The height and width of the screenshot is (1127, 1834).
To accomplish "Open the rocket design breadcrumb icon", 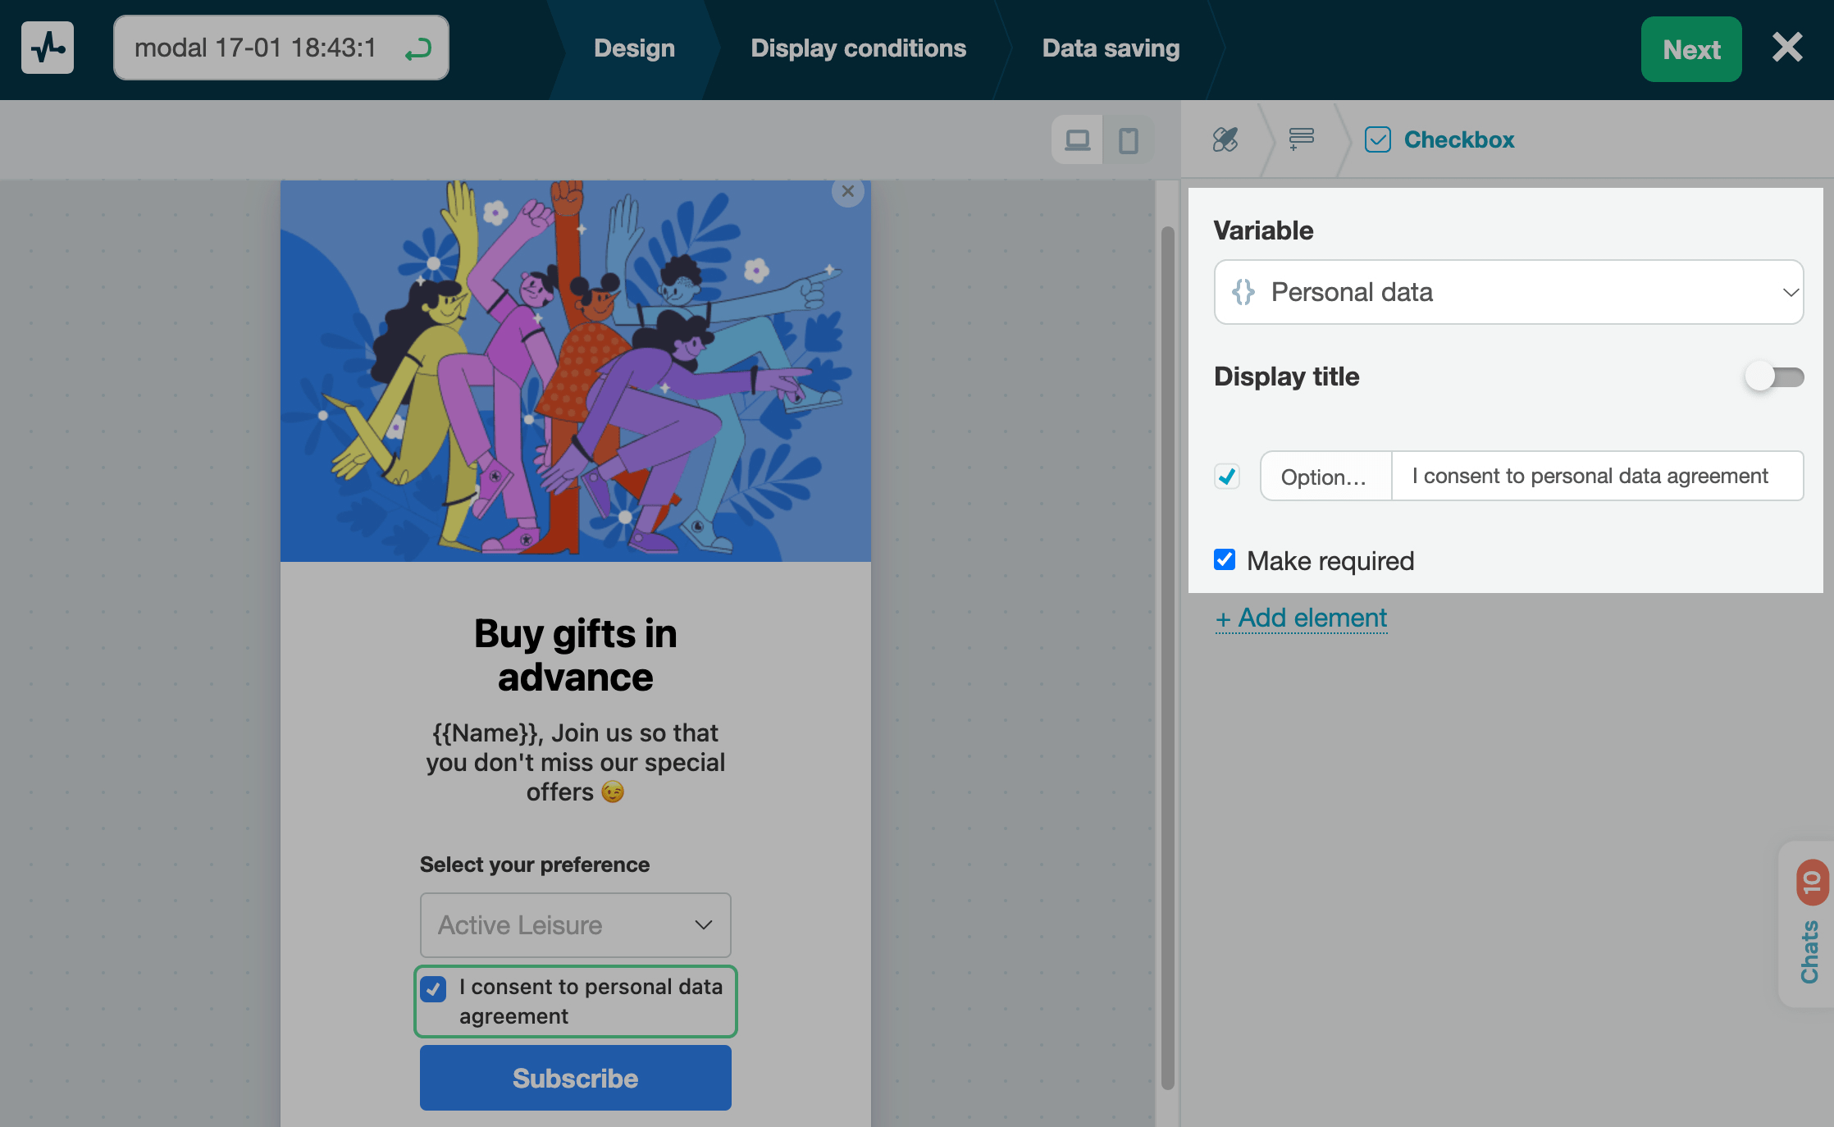I will 1225,139.
